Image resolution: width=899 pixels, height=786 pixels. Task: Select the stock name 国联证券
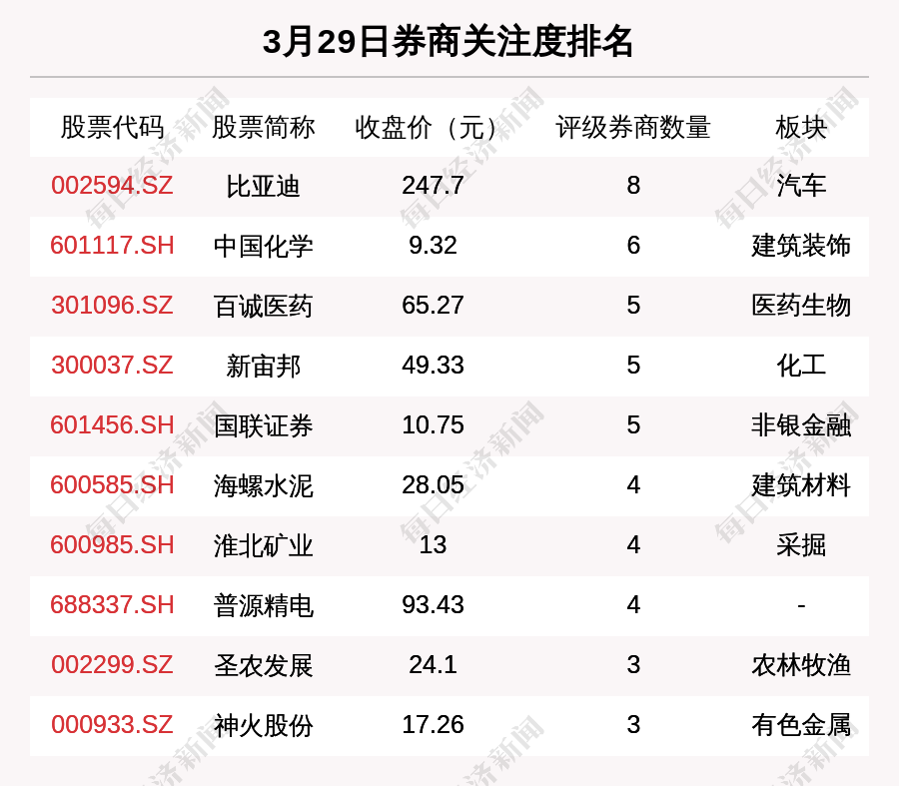tap(263, 426)
